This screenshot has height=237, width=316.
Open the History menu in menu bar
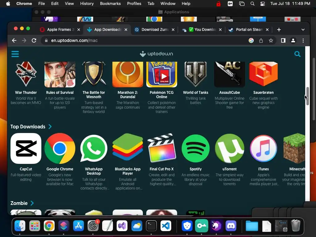[x=87, y=4]
